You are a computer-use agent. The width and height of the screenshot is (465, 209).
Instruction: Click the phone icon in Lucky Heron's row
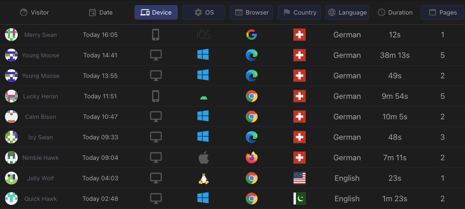coord(156,96)
